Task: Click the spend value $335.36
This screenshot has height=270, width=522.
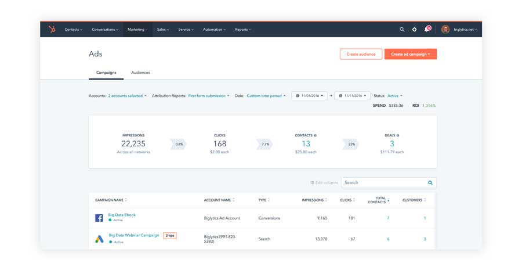Action: pyautogui.click(x=396, y=106)
